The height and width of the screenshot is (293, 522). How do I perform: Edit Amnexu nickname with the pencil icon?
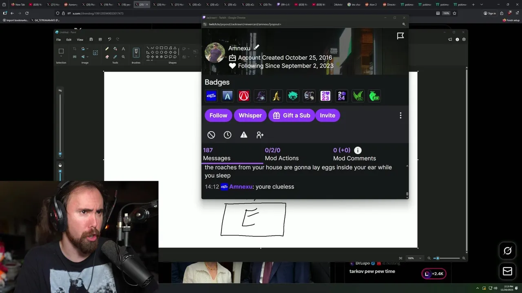pos(256,48)
